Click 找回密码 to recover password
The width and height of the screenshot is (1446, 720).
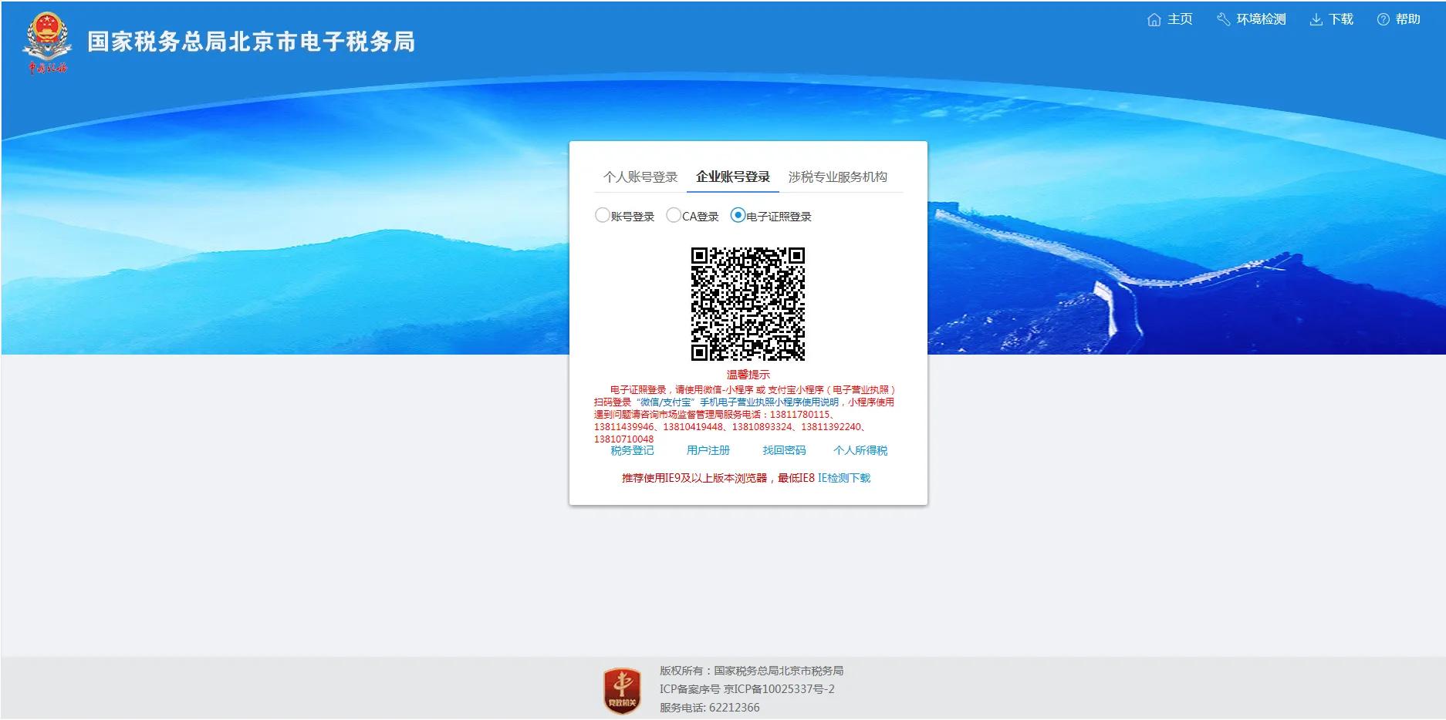[785, 450]
